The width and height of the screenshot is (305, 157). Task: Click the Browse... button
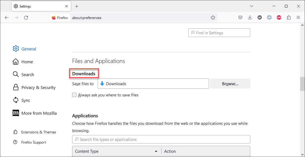pyautogui.click(x=230, y=84)
